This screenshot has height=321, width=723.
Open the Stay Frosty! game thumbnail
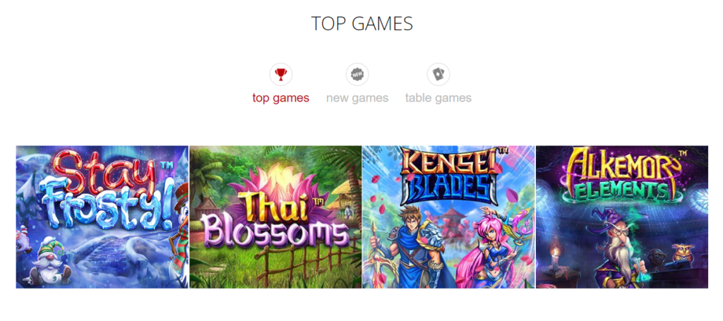[102, 217]
